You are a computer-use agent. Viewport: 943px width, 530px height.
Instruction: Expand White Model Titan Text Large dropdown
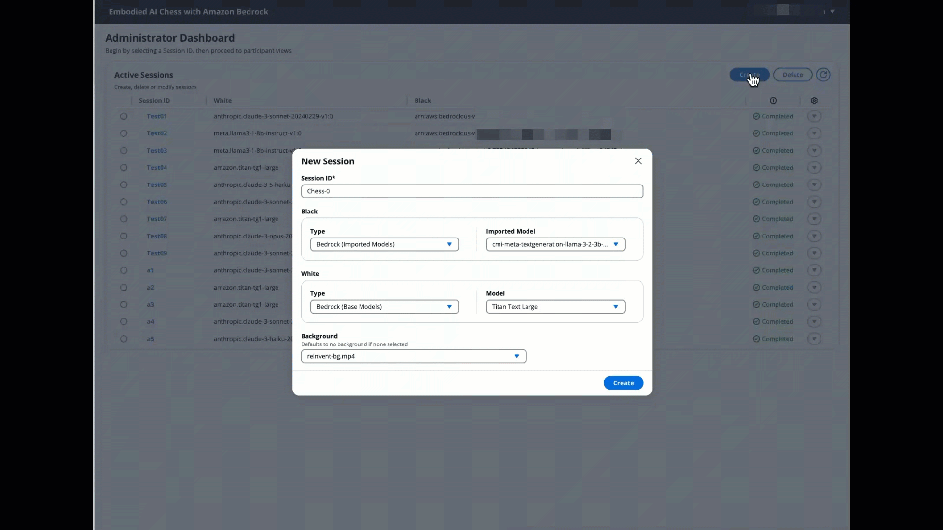[x=555, y=307]
